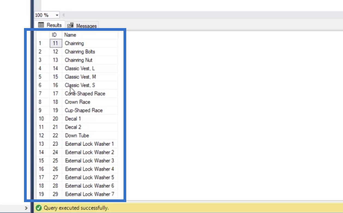343x213 pixels.
Task: Click the top-left select-all grid corner
Action: (43, 35)
